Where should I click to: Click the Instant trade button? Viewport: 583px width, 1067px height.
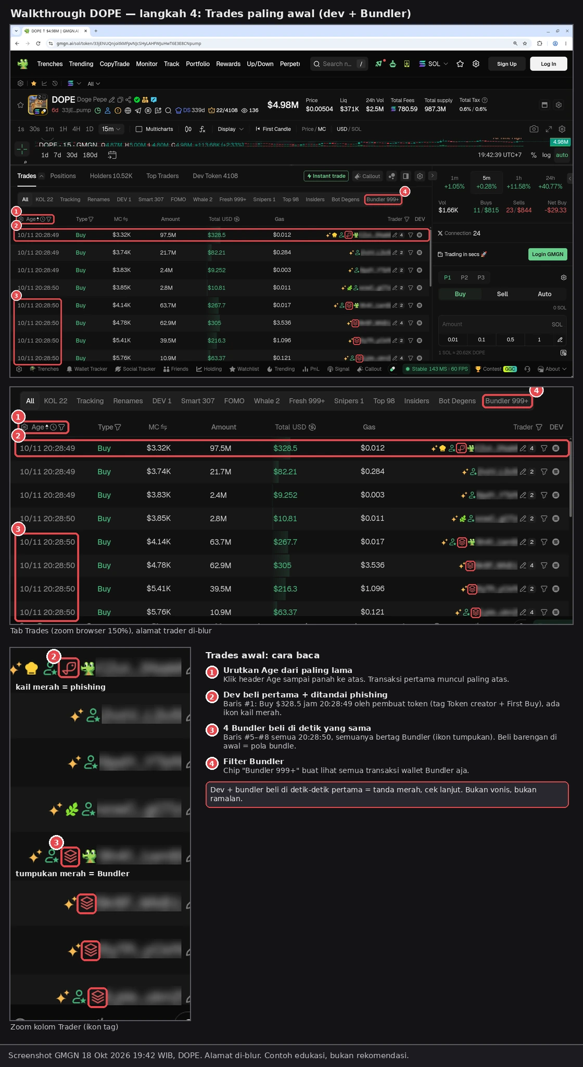point(326,176)
